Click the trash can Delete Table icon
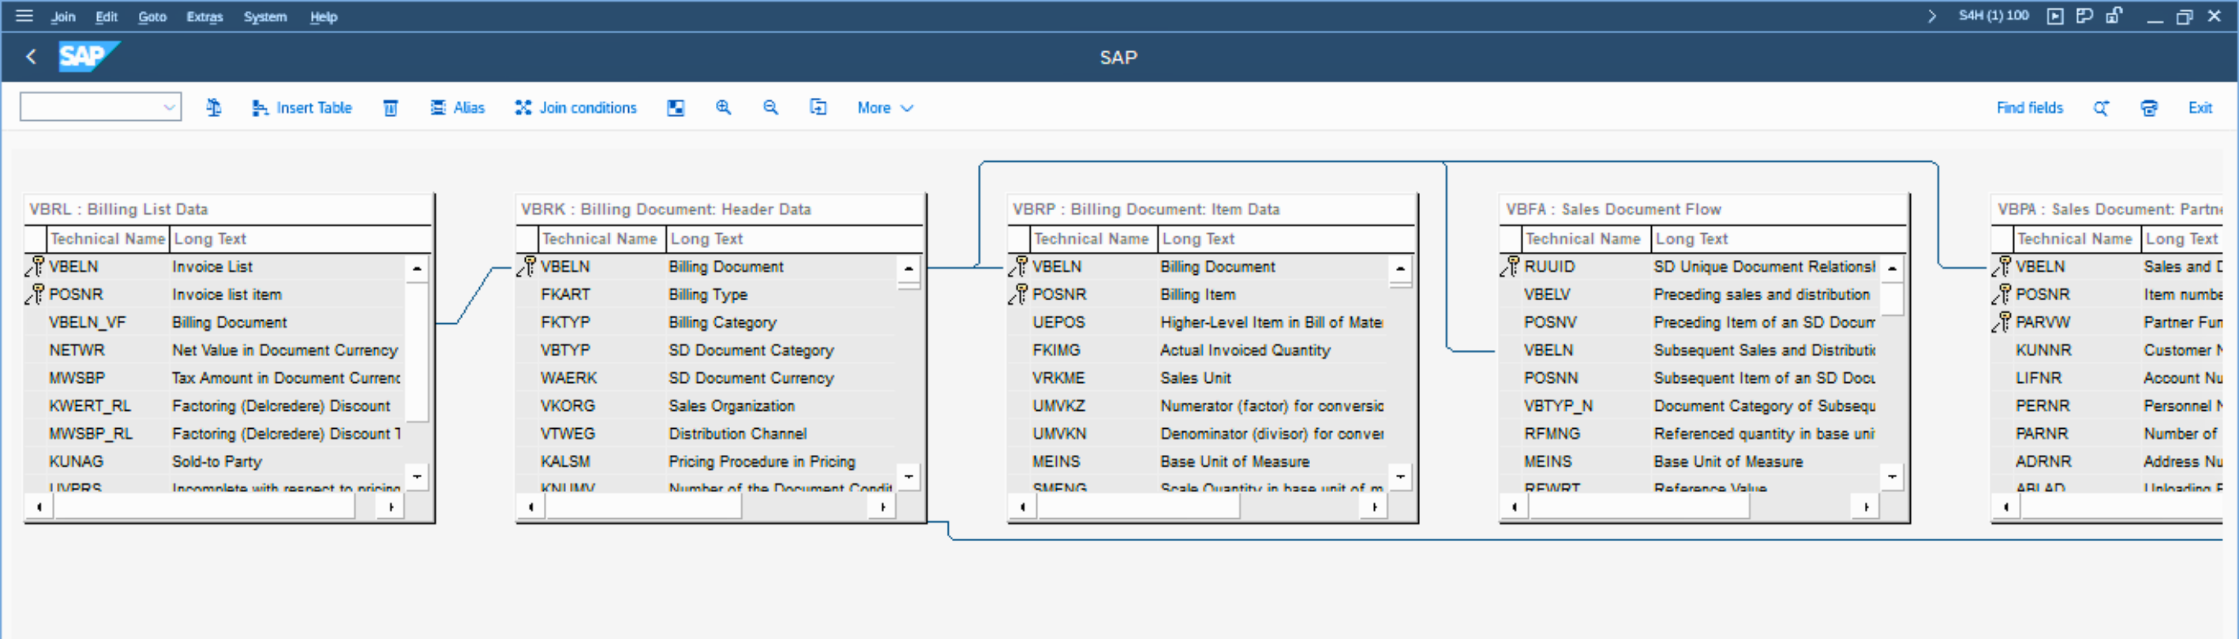Image resolution: width=2239 pixels, height=639 pixels. click(390, 107)
